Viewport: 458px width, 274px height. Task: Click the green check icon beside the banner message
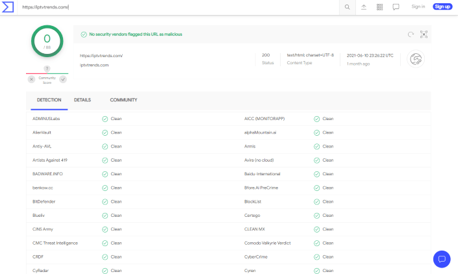click(84, 34)
